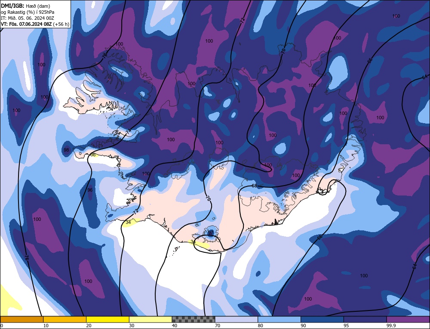
Task: Click the '80' tick label on legend scale
Action: click(261, 326)
